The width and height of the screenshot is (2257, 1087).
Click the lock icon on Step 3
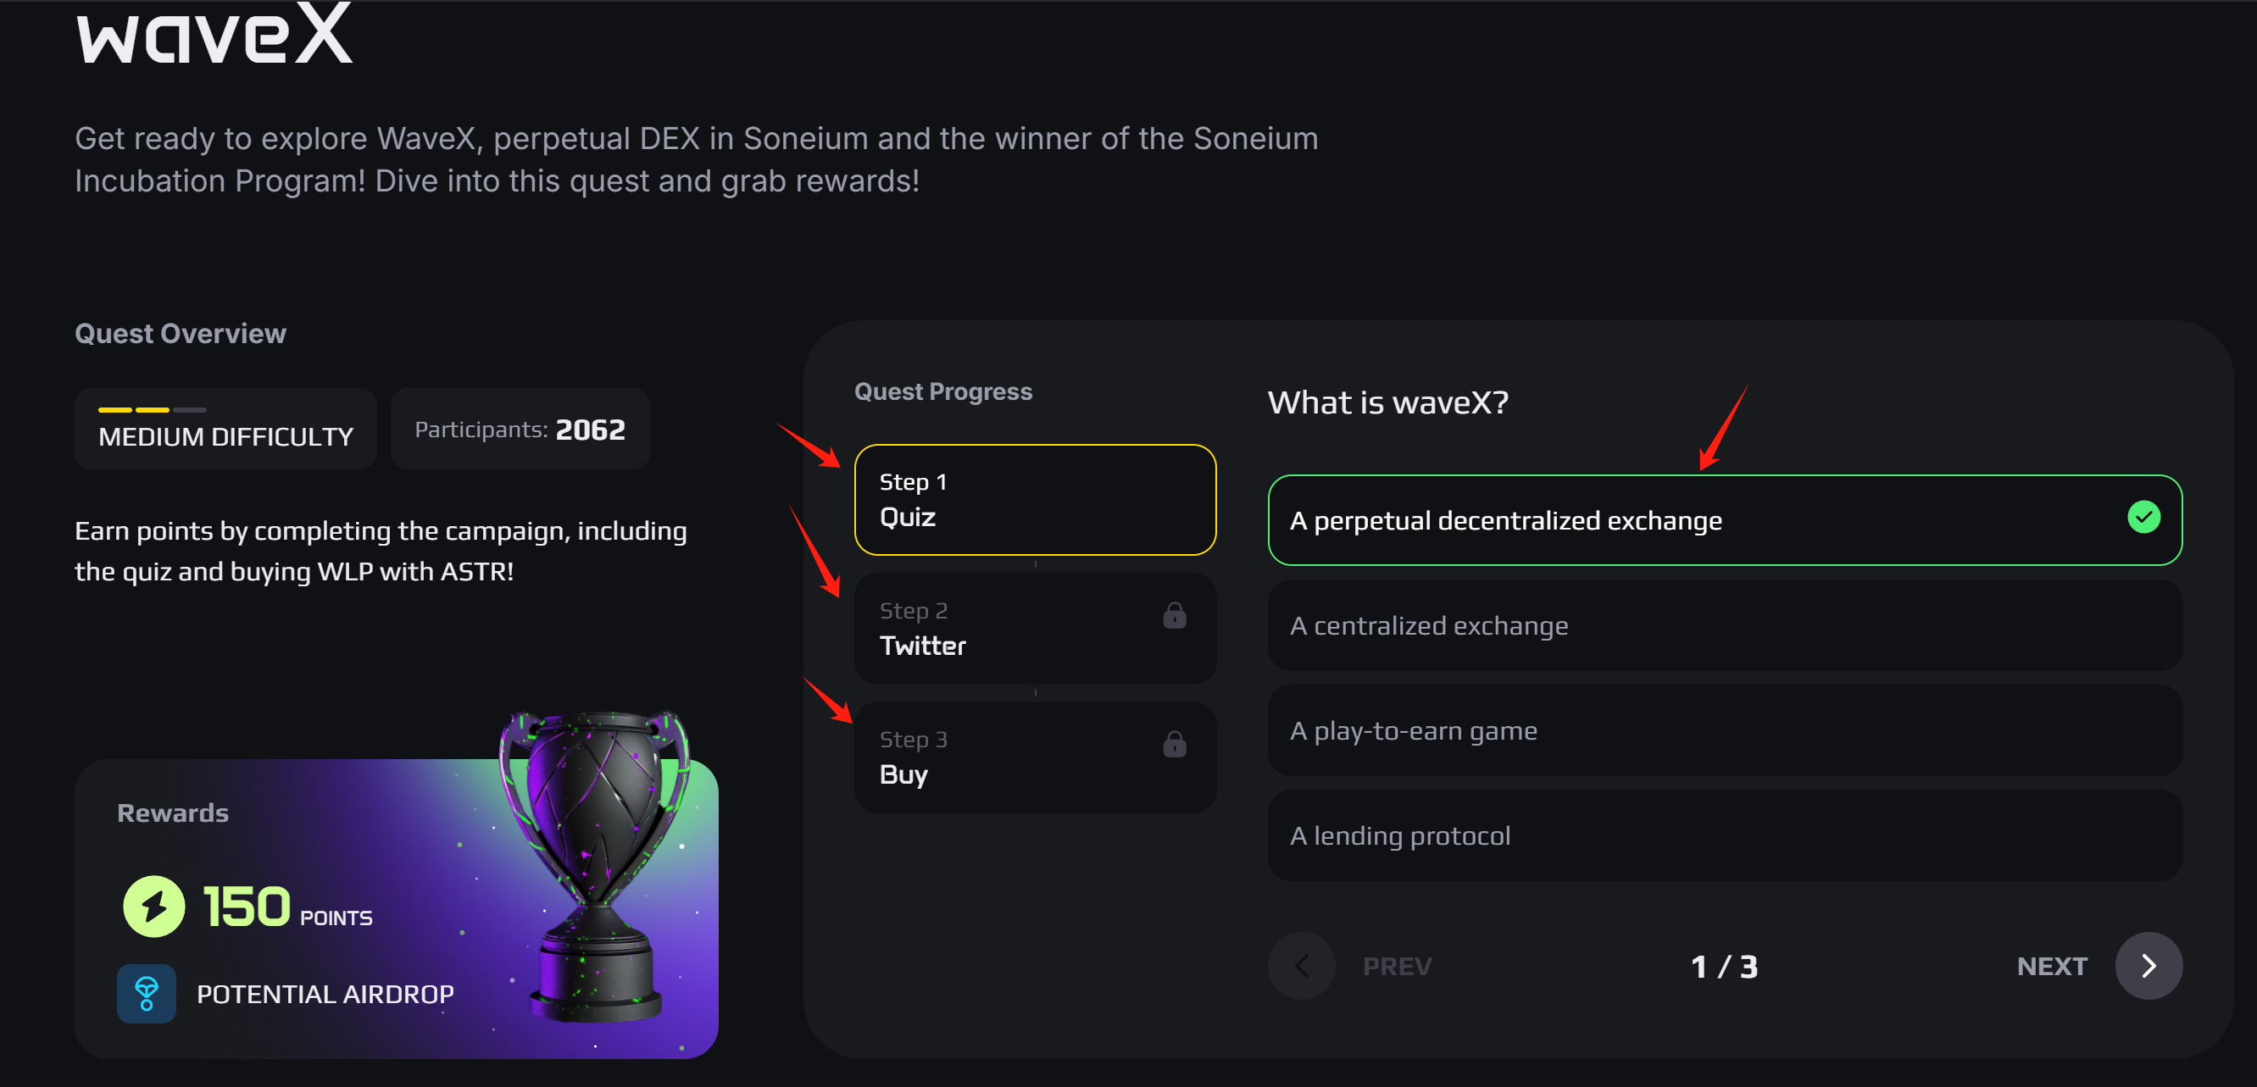point(1174,745)
